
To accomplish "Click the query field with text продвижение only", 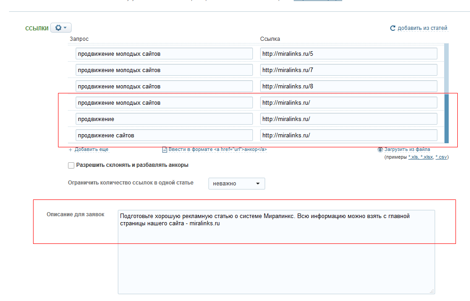I will [x=164, y=119].
